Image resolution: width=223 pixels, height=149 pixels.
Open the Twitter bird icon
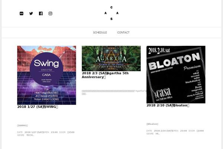31,13
